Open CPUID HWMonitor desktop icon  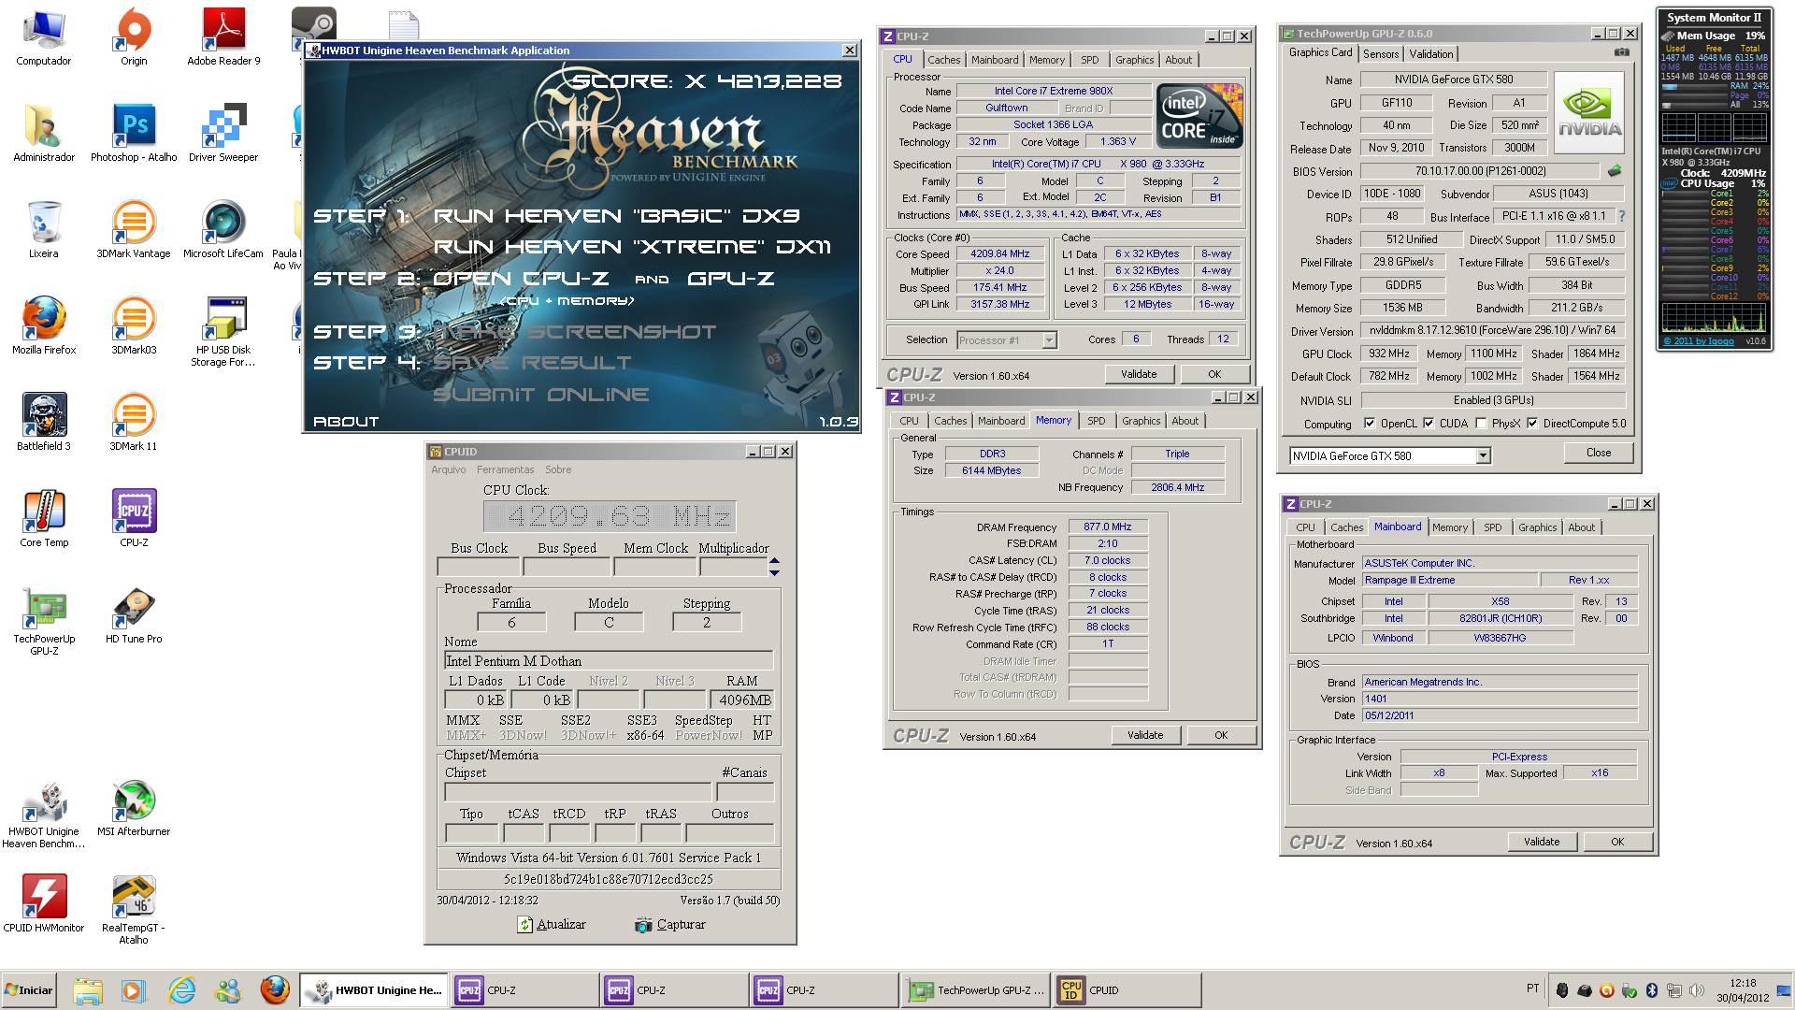click(x=44, y=904)
